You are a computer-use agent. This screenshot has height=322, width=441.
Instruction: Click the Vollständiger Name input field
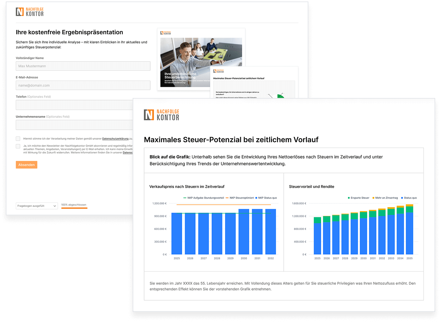tap(83, 66)
